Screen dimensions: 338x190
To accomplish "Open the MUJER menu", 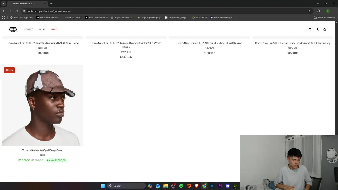I will coord(42,29).
